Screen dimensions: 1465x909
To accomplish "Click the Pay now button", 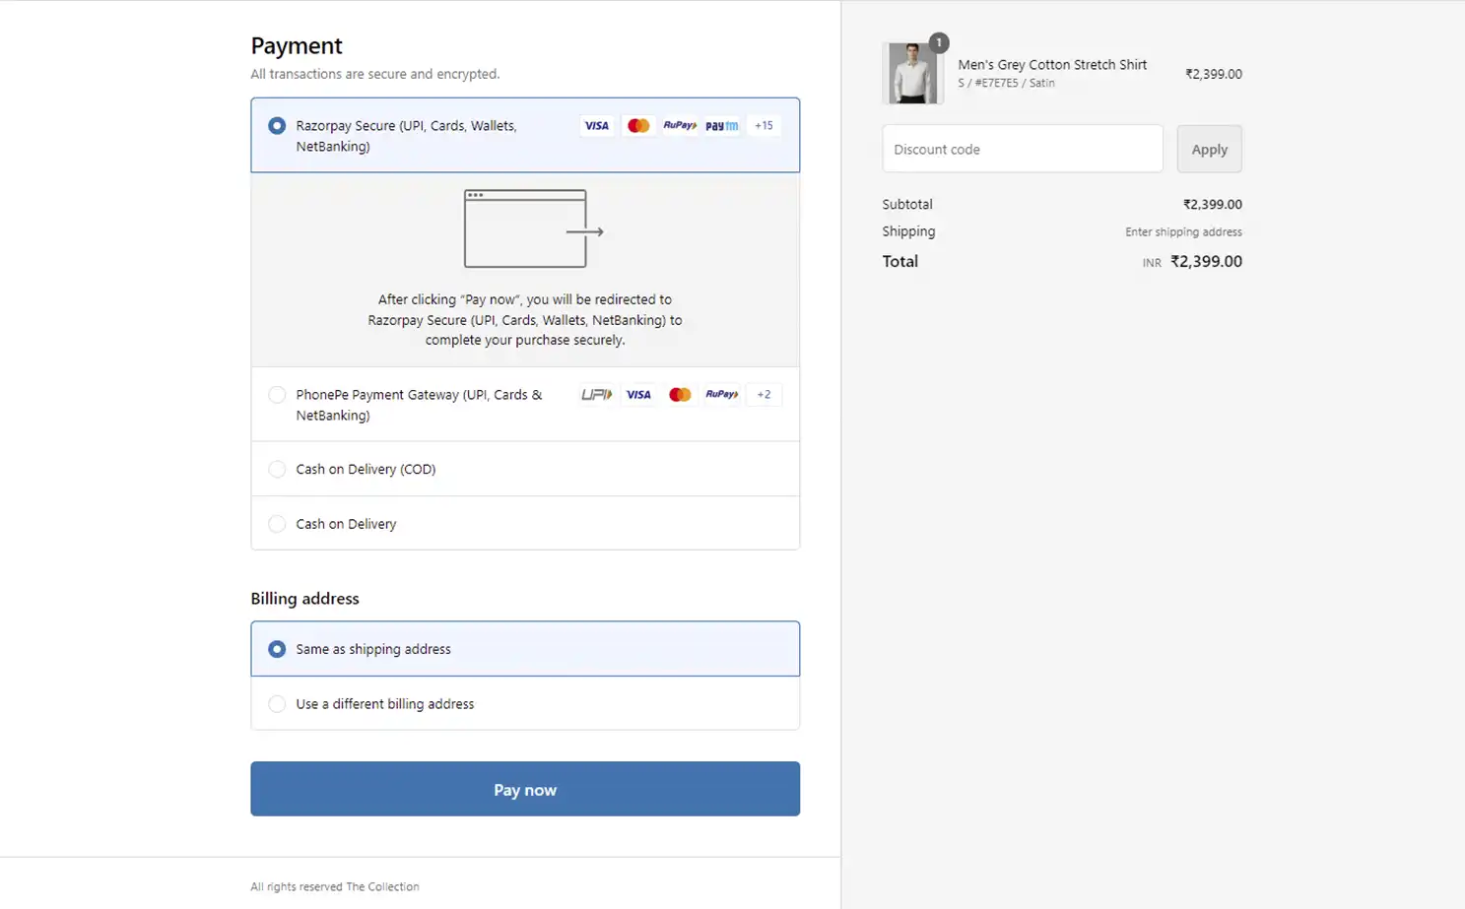I will click(525, 789).
